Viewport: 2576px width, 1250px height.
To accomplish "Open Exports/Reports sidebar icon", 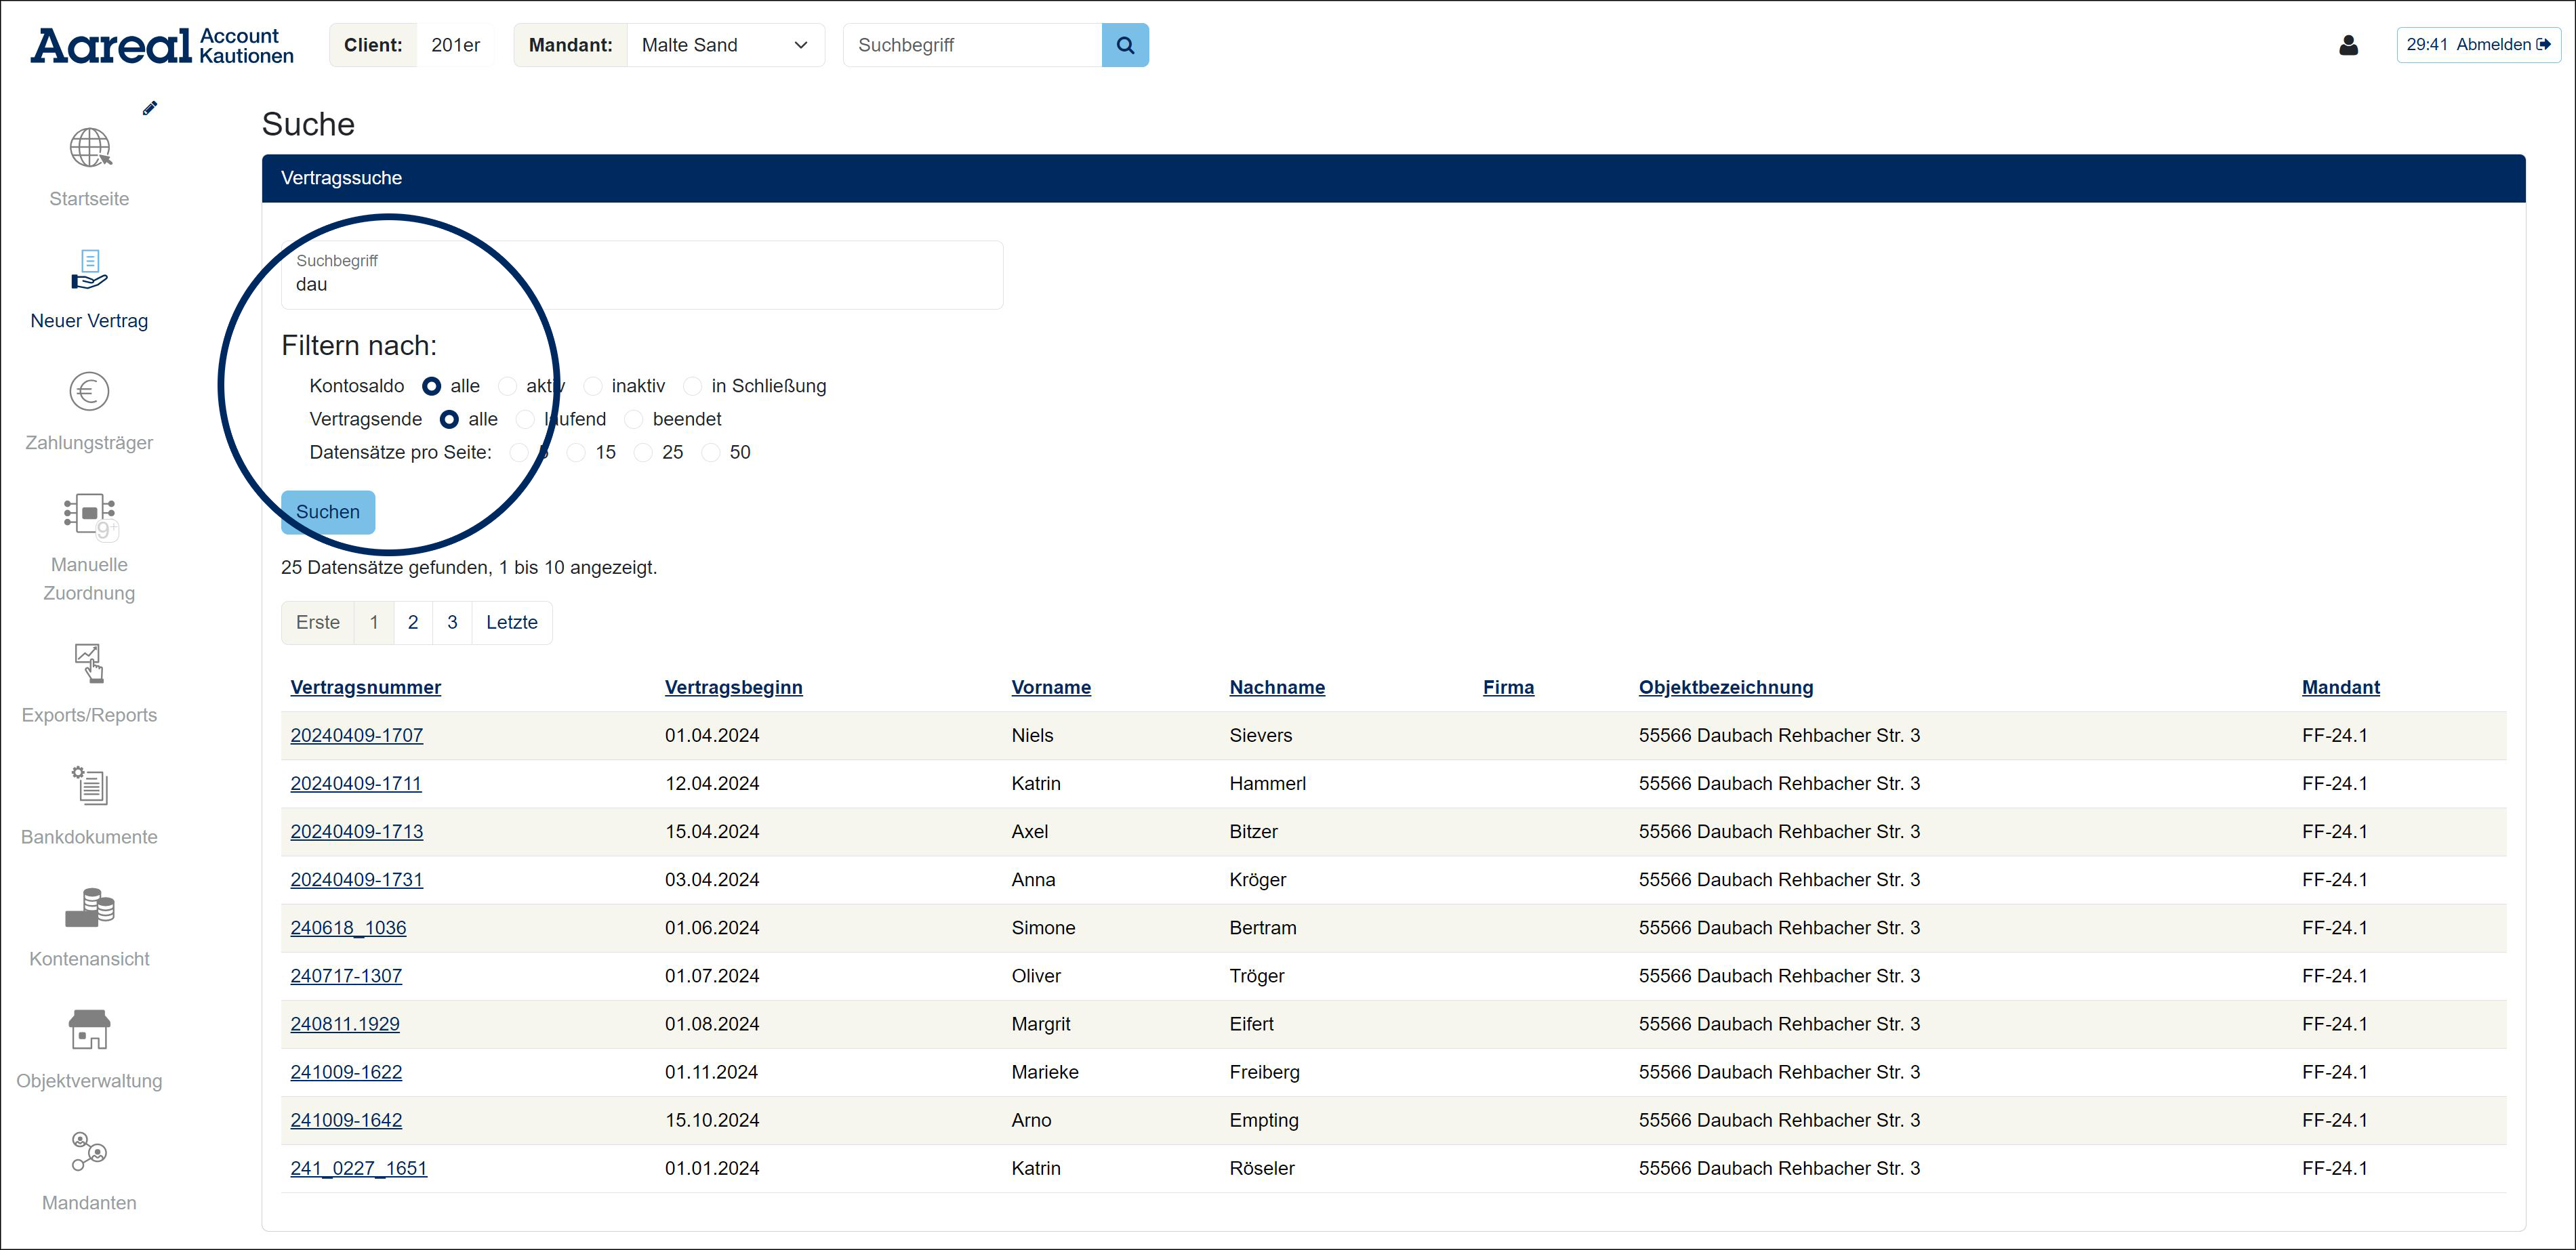I will [x=89, y=664].
